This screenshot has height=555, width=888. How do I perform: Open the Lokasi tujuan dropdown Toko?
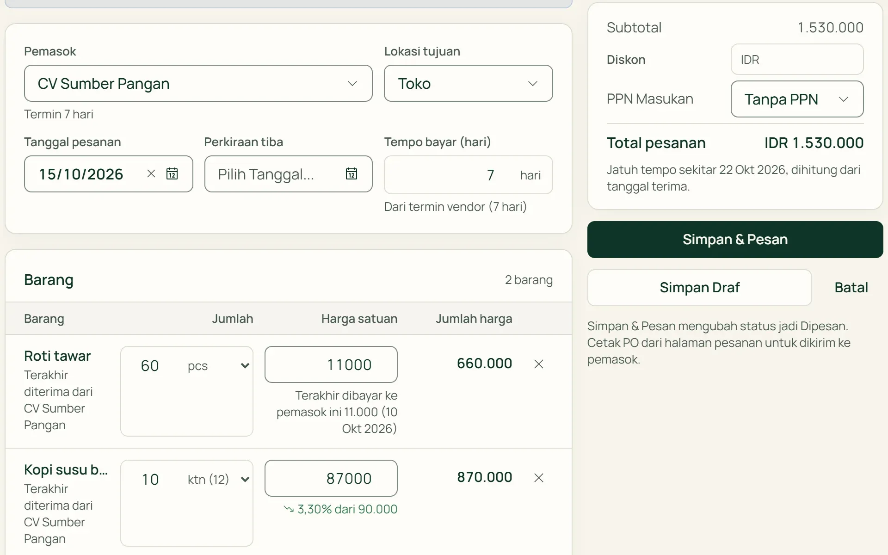pyautogui.click(x=468, y=83)
